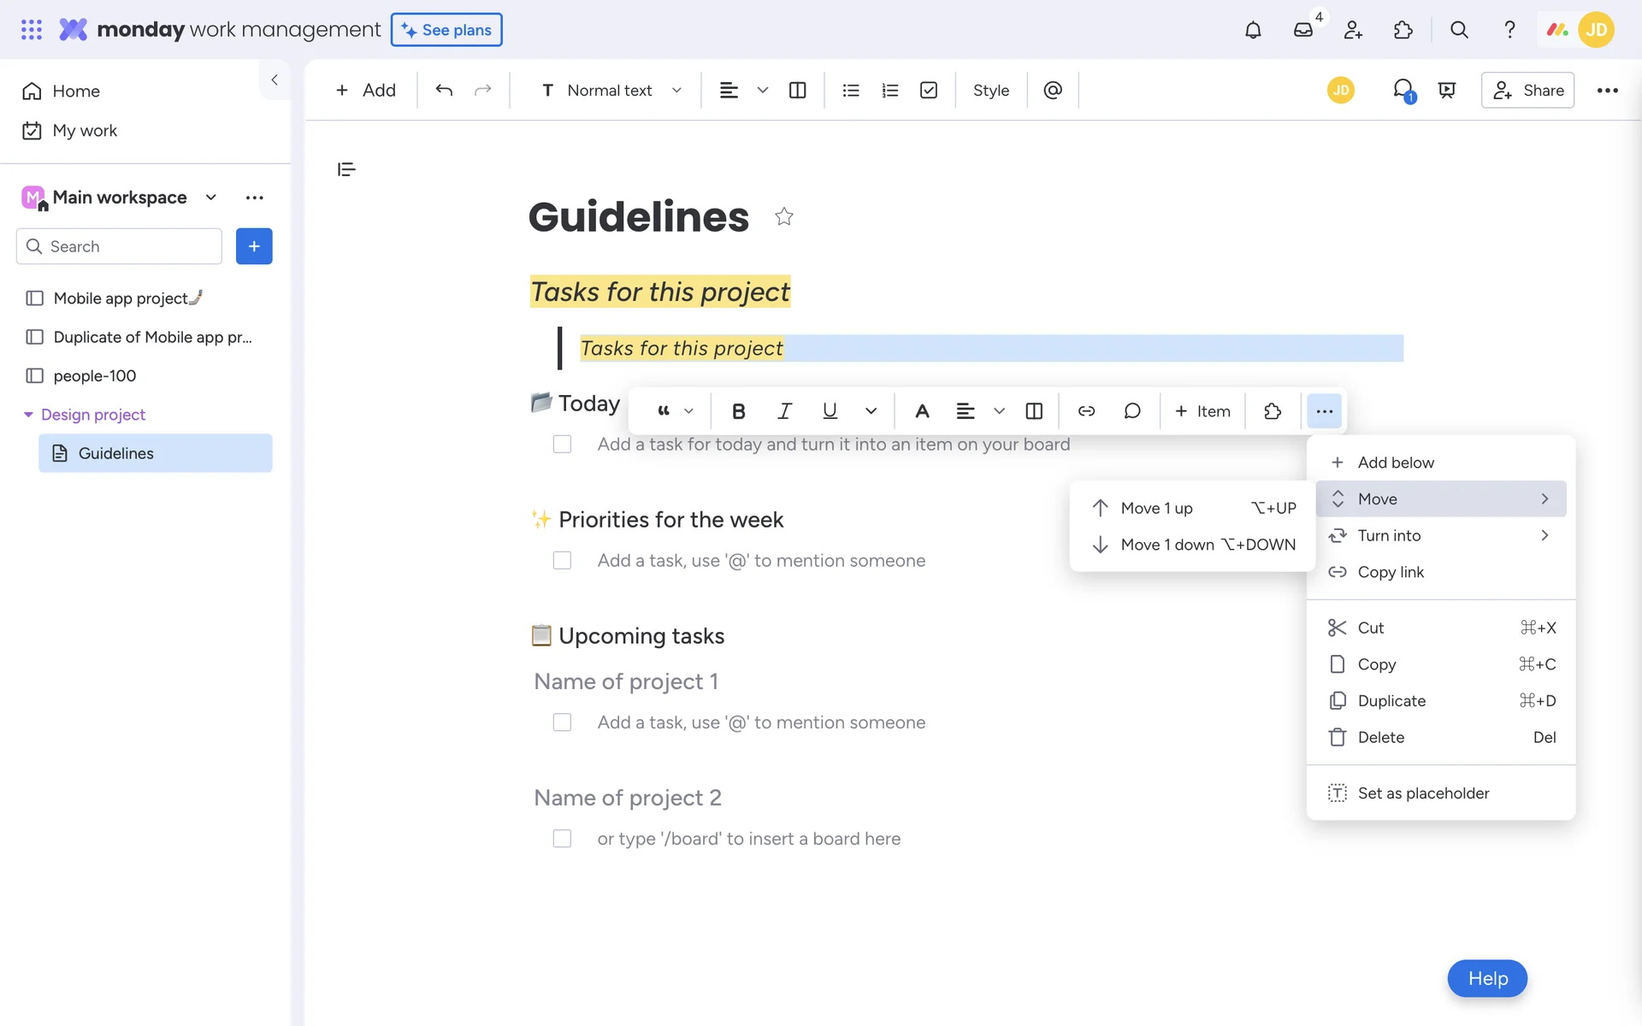Select Move 1 up menu option
This screenshot has width=1642, height=1026.
[x=1156, y=508]
